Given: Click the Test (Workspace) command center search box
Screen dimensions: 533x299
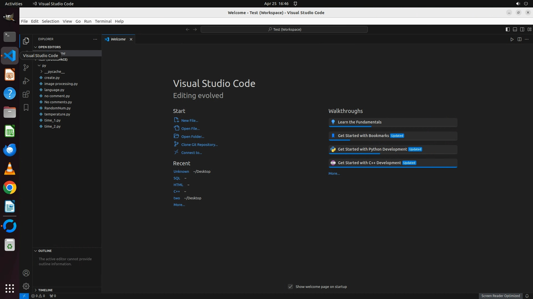Looking at the screenshot, I should (284, 29).
